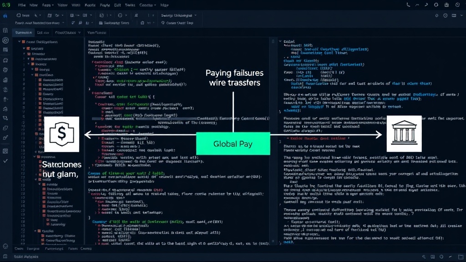The image size is (466, 262).
Task: Click the clock icon in top-right title bar
Action: click(457, 5)
